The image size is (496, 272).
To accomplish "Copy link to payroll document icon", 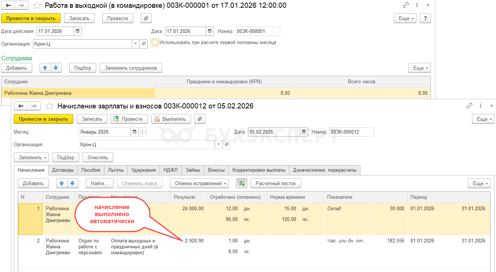I will click(469, 106).
